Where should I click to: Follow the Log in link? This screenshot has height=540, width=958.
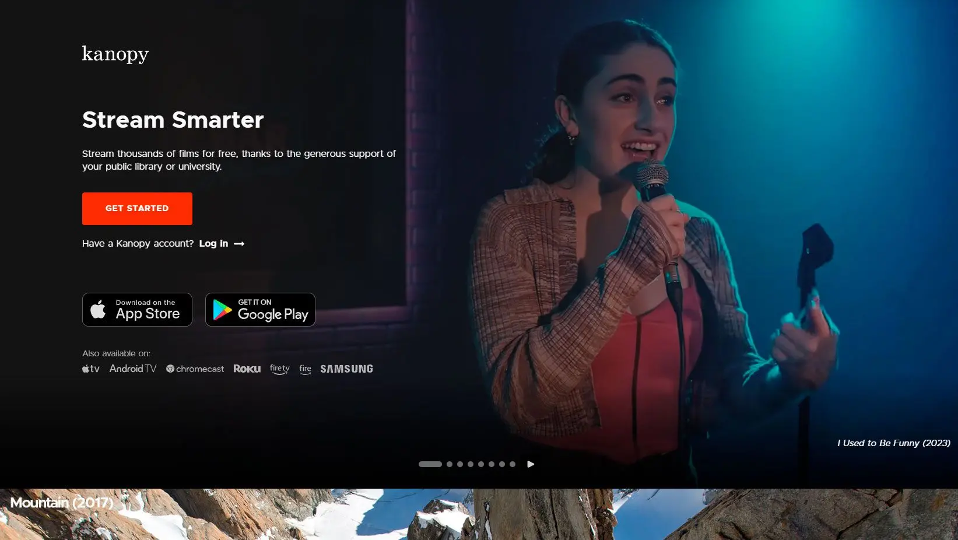221,244
